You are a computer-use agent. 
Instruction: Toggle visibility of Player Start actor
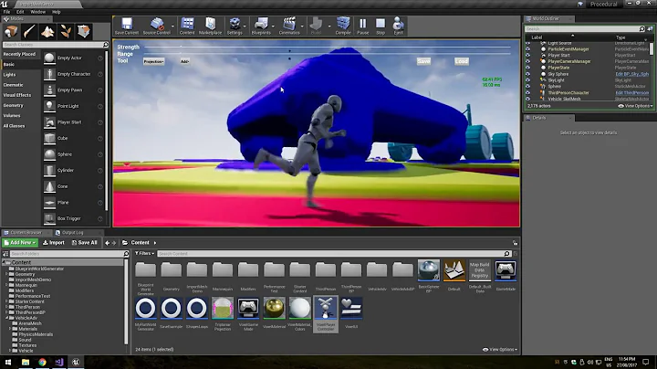[528, 56]
